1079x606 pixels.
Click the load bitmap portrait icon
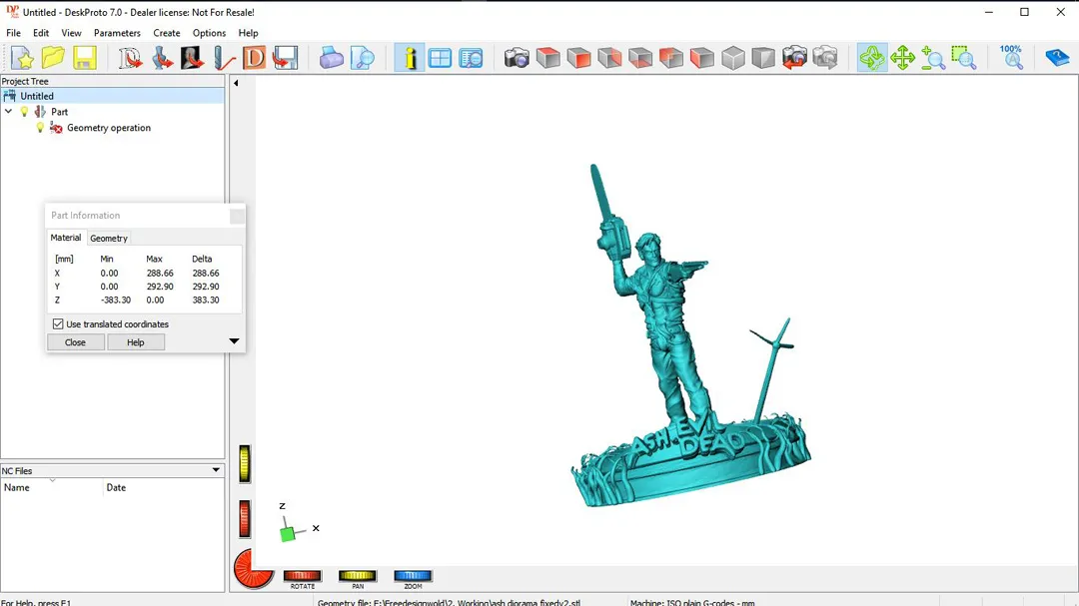192,58
